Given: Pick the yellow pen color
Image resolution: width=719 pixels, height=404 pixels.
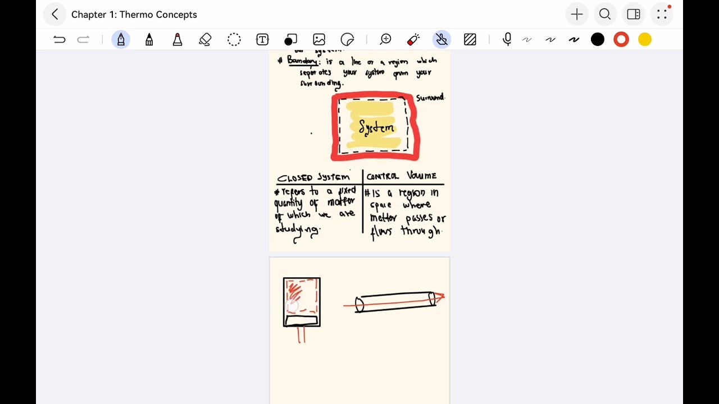Looking at the screenshot, I should pyautogui.click(x=645, y=39).
